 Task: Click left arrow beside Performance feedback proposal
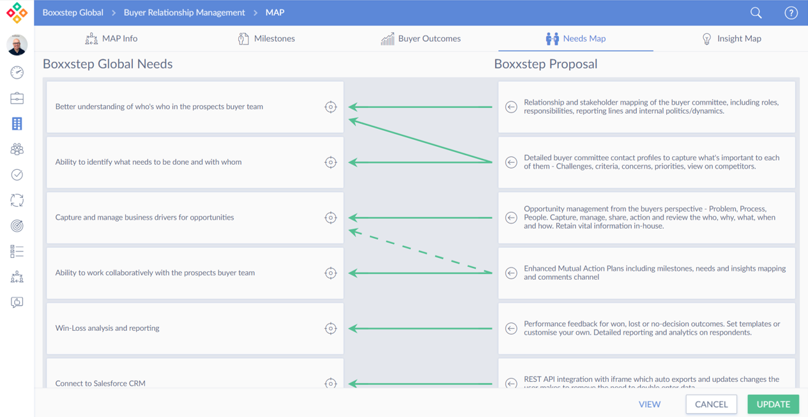click(x=511, y=329)
